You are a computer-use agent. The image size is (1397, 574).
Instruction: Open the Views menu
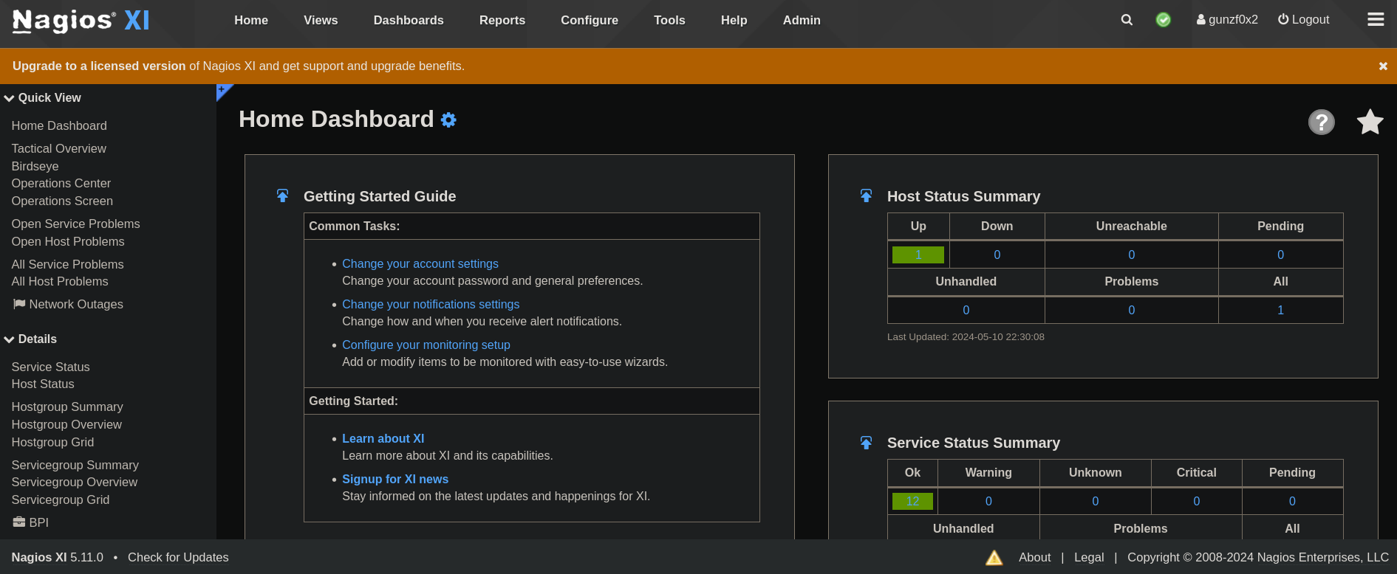pos(321,20)
